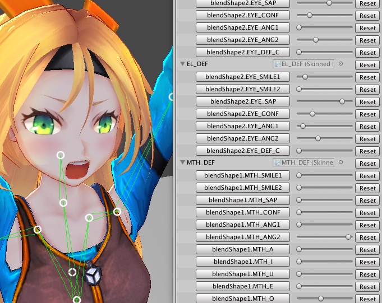This screenshot has height=303, width=382.
Task: Click the EYE_ANG2 slider handle under EL_DEF
Action: click(318, 138)
